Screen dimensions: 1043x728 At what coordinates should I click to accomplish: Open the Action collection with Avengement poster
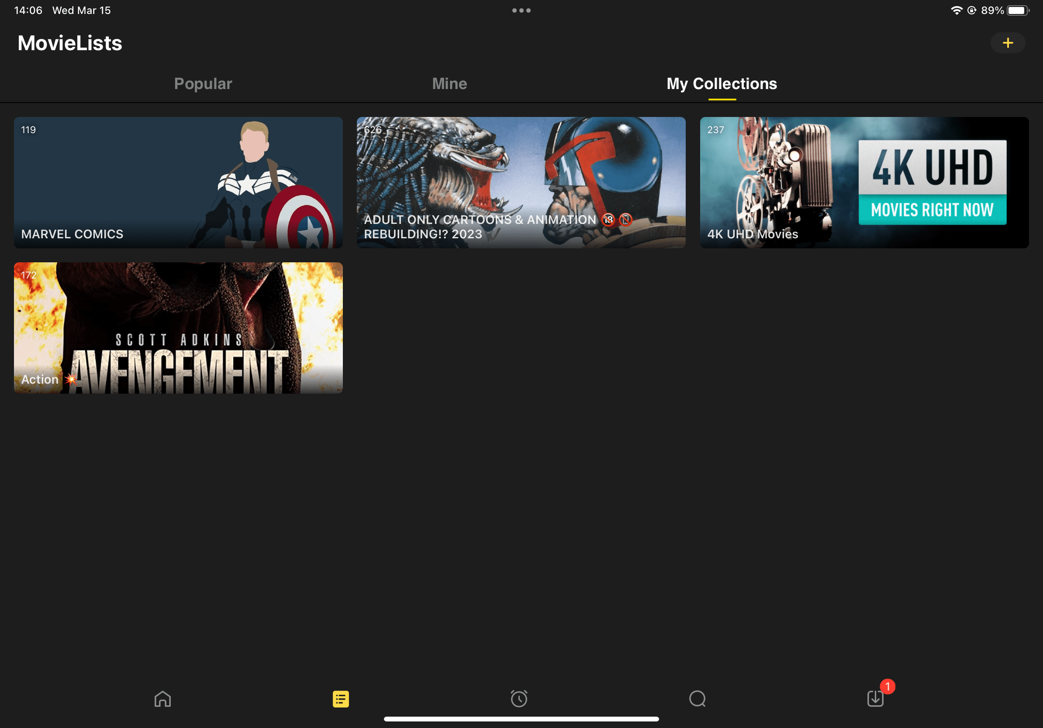pos(178,328)
